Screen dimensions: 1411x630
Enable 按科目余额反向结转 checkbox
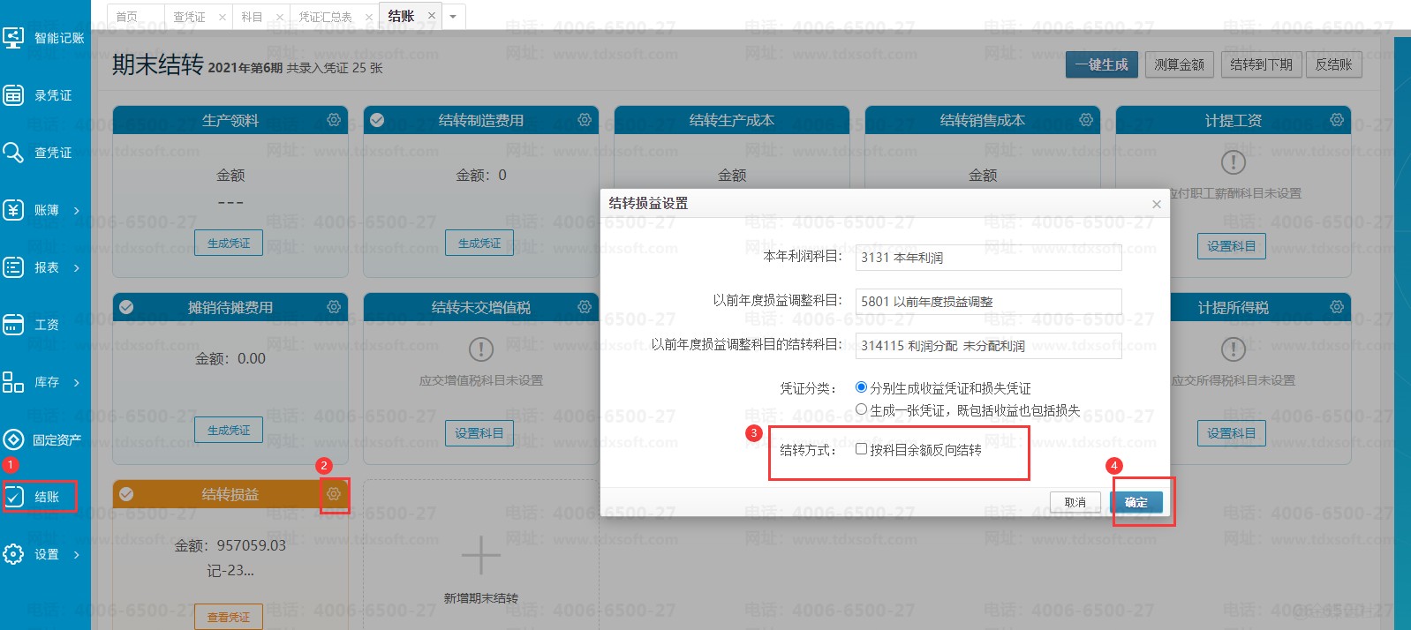pos(861,449)
